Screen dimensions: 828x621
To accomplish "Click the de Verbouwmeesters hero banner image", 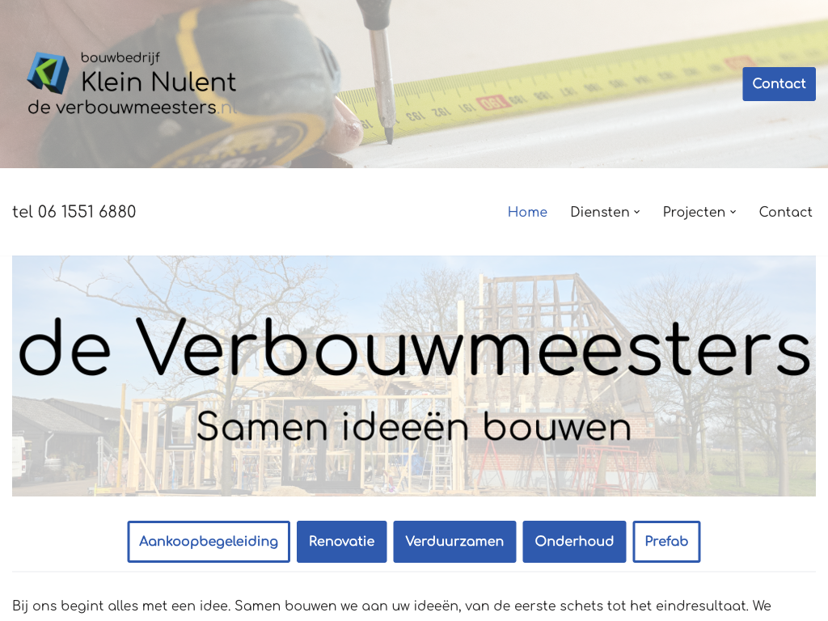I will click(x=414, y=376).
